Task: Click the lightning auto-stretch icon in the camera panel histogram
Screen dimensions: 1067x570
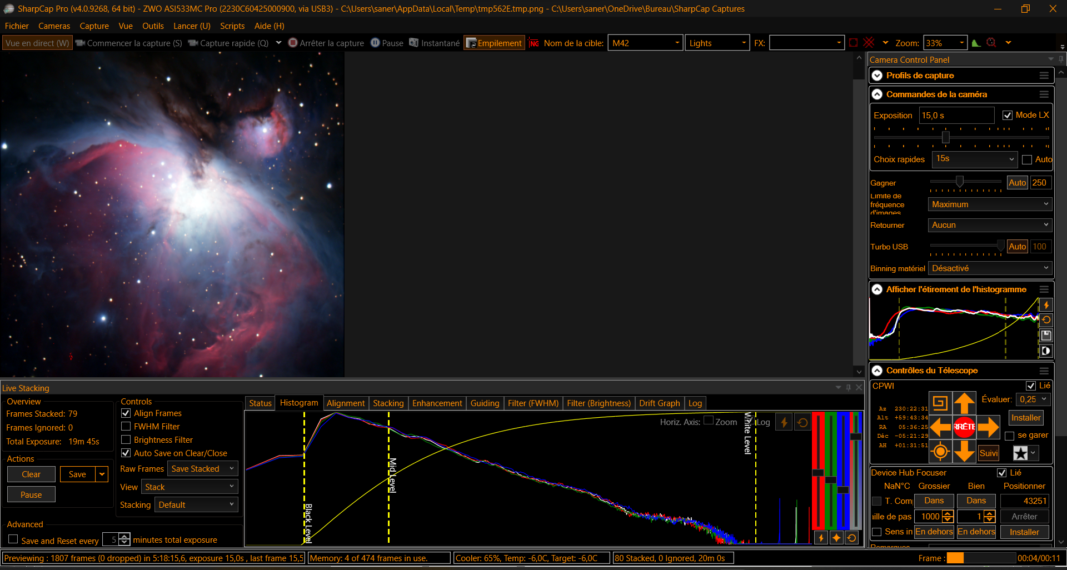Action: click(x=1046, y=305)
